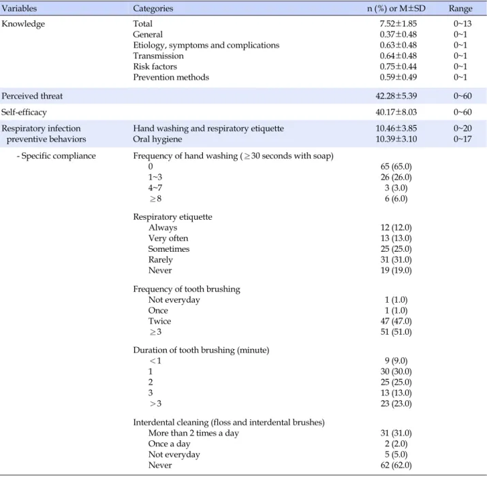Click the value 12 (12.0)
Screen dimensions: 487x477
(396, 228)
